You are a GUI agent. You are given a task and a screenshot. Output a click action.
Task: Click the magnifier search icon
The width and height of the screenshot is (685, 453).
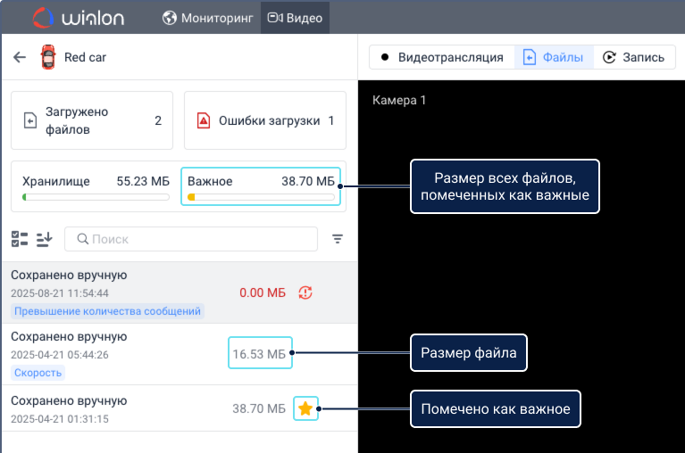point(82,239)
